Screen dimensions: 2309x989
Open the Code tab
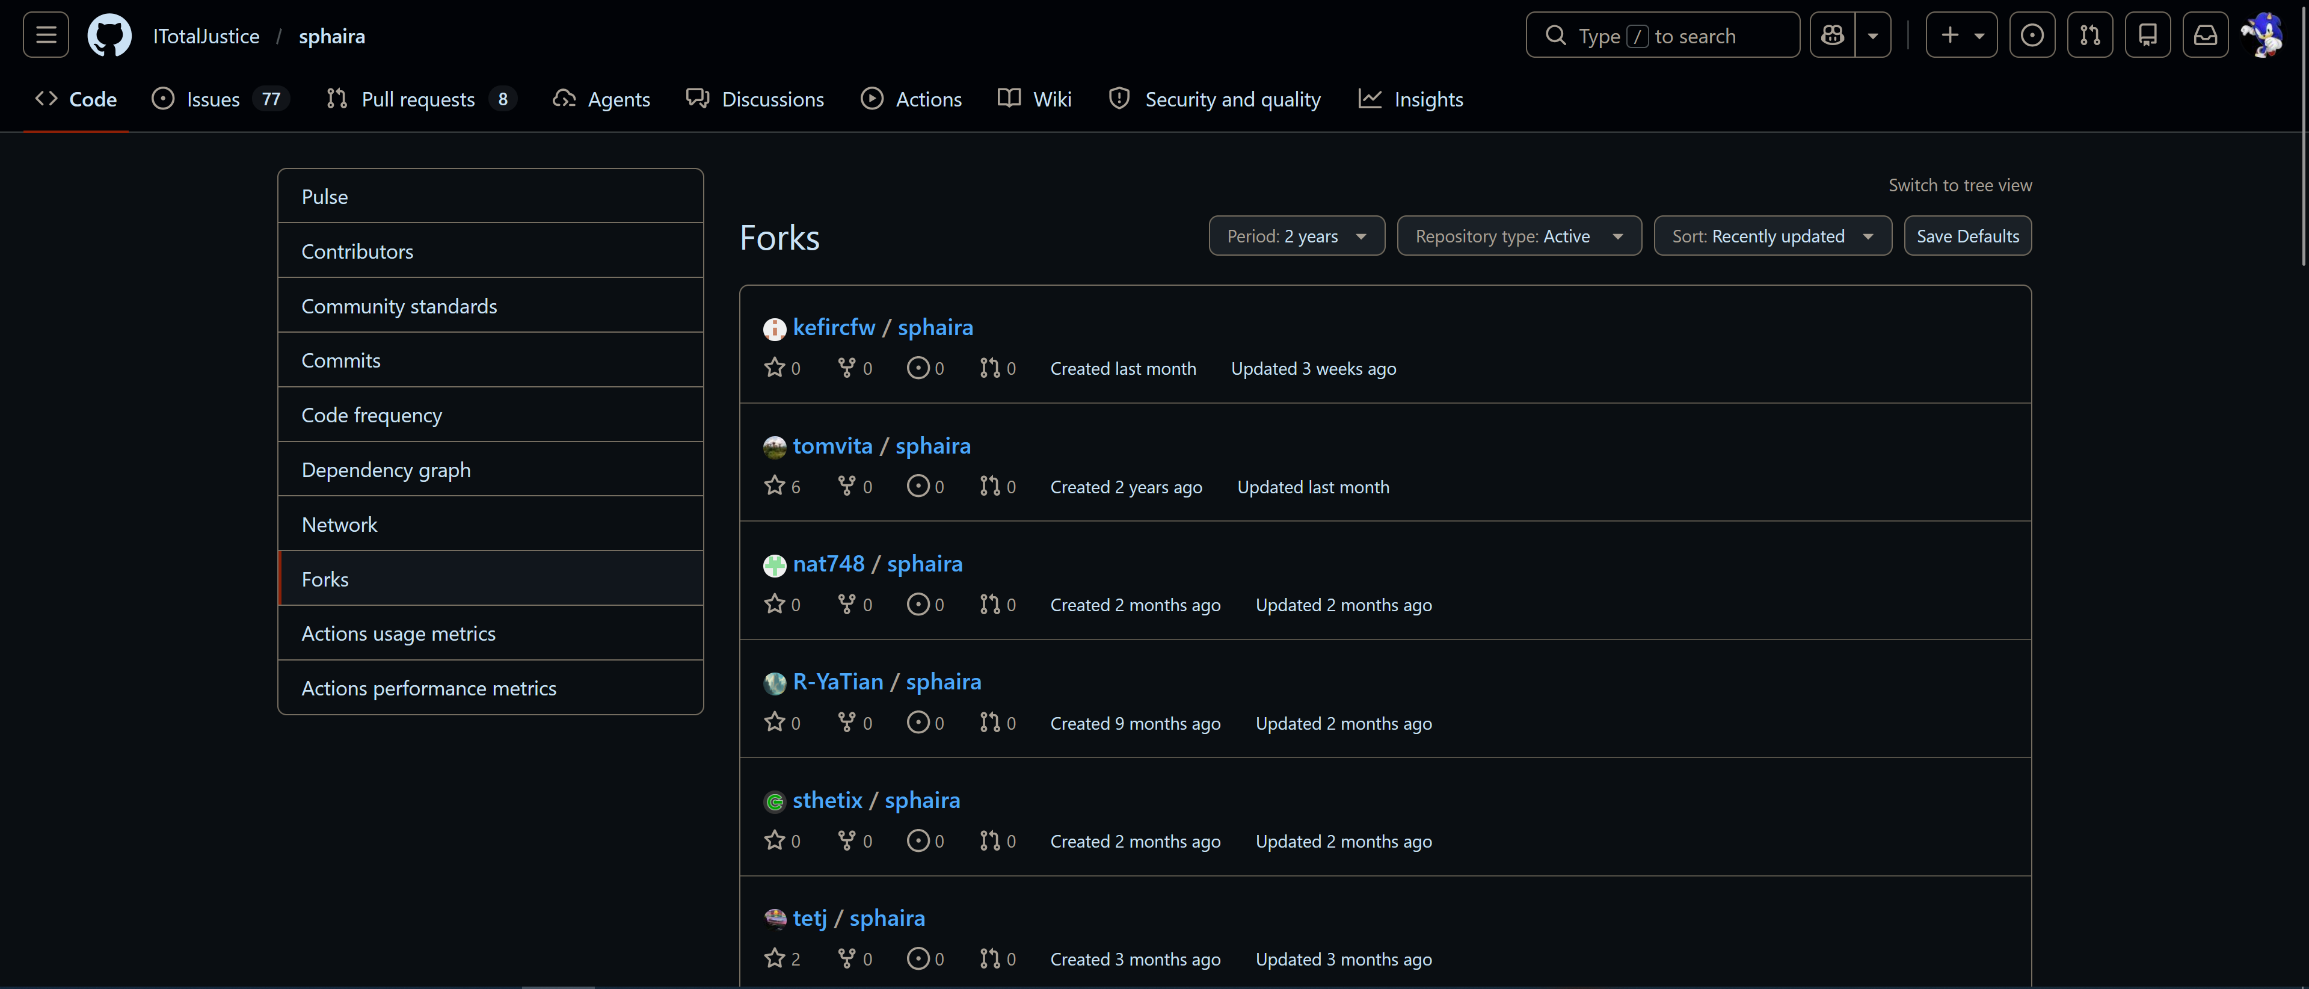(x=76, y=99)
